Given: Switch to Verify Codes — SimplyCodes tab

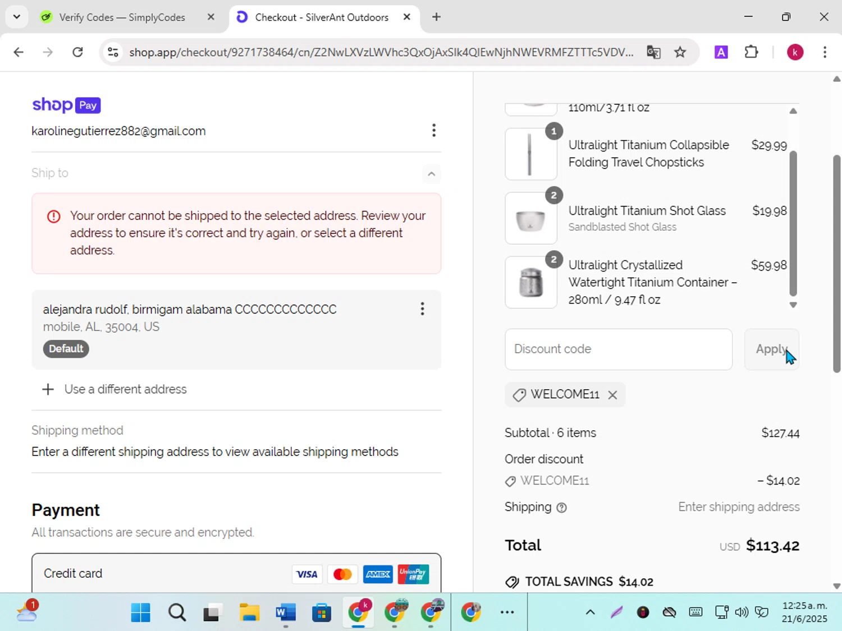Looking at the screenshot, I should [x=122, y=17].
